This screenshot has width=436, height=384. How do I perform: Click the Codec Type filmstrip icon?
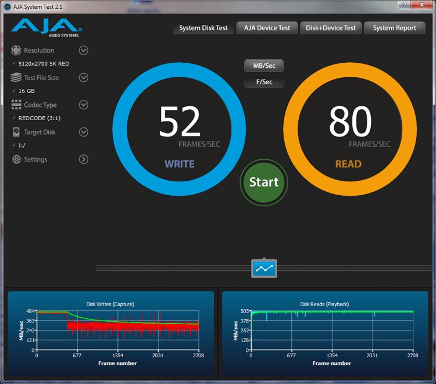tap(16, 105)
